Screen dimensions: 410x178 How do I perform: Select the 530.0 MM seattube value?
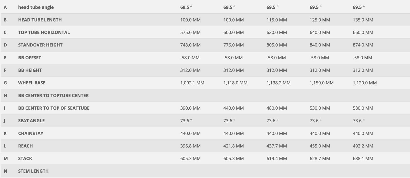tap(320, 108)
